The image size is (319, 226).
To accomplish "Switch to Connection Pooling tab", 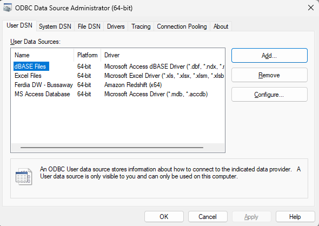I will pyautogui.click(x=182, y=26).
